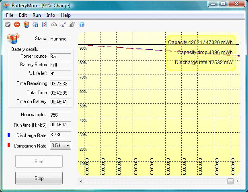Click the disabled Start button
The height and width of the screenshot is (192, 248).
pos(39,162)
